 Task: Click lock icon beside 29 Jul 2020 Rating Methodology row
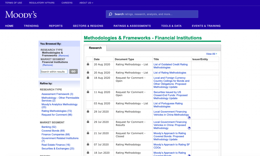click(x=88, y=111)
